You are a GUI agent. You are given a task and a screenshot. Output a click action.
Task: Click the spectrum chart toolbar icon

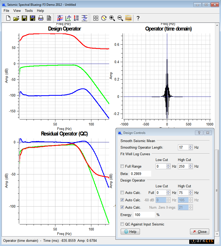pyautogui.click(x=68, y=18)
